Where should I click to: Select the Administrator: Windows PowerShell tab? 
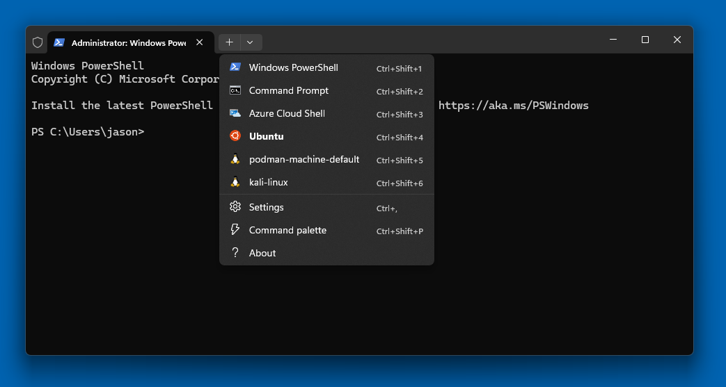tap(131, 42)
